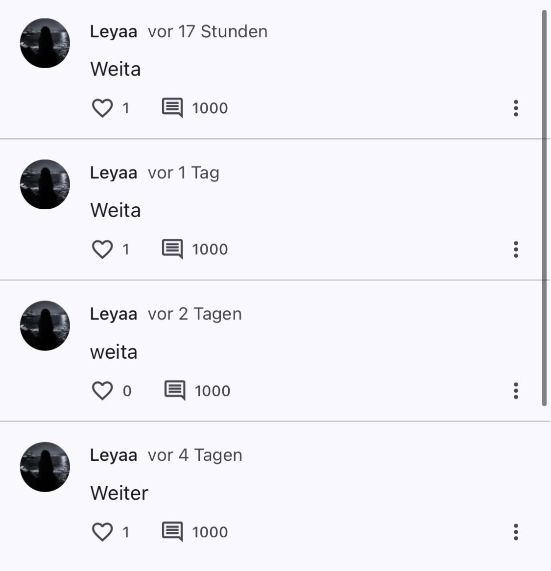
Task: Like the lowercase weita comment
Action: [102, 391]
